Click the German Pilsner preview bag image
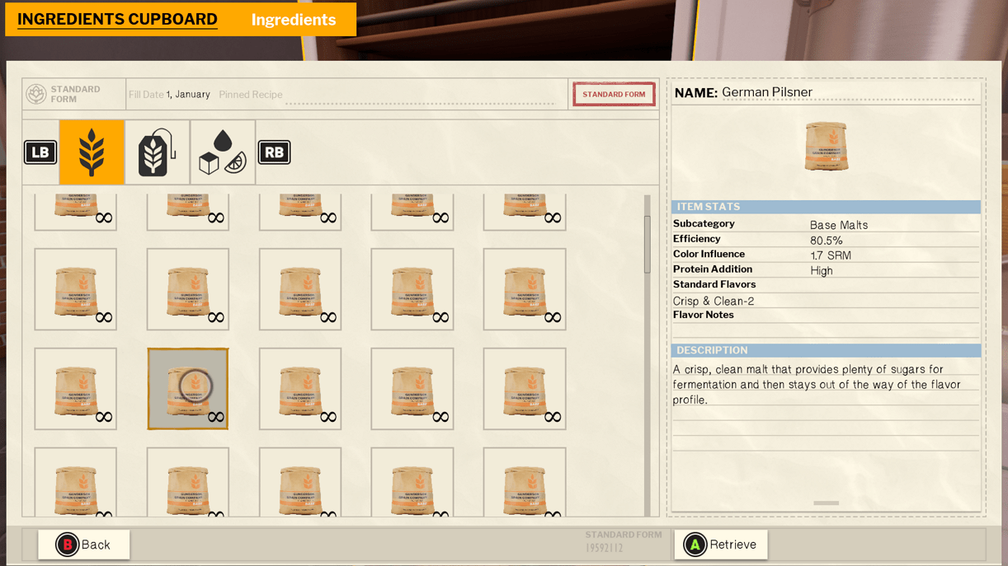 point(826,146)
